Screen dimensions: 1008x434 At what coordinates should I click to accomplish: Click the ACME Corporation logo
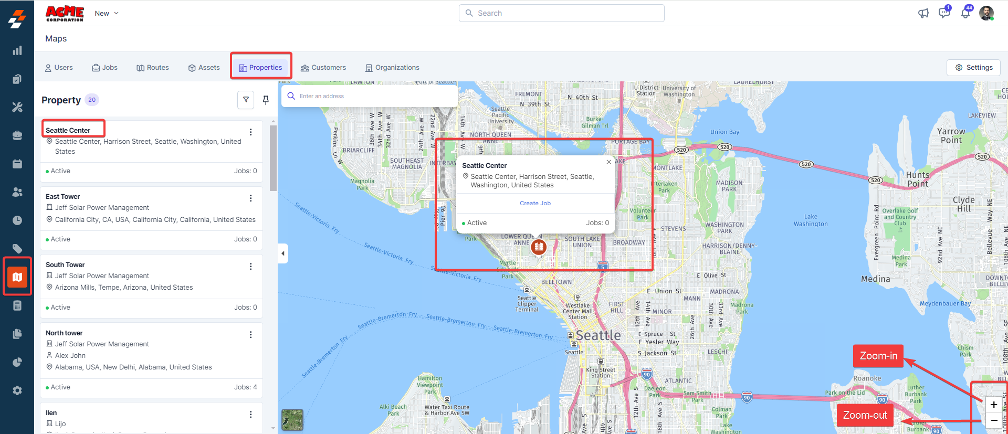(x=65, y=13)
